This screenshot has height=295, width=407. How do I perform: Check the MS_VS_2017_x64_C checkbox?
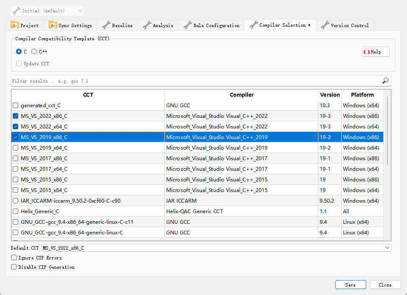tap(16, 169)
